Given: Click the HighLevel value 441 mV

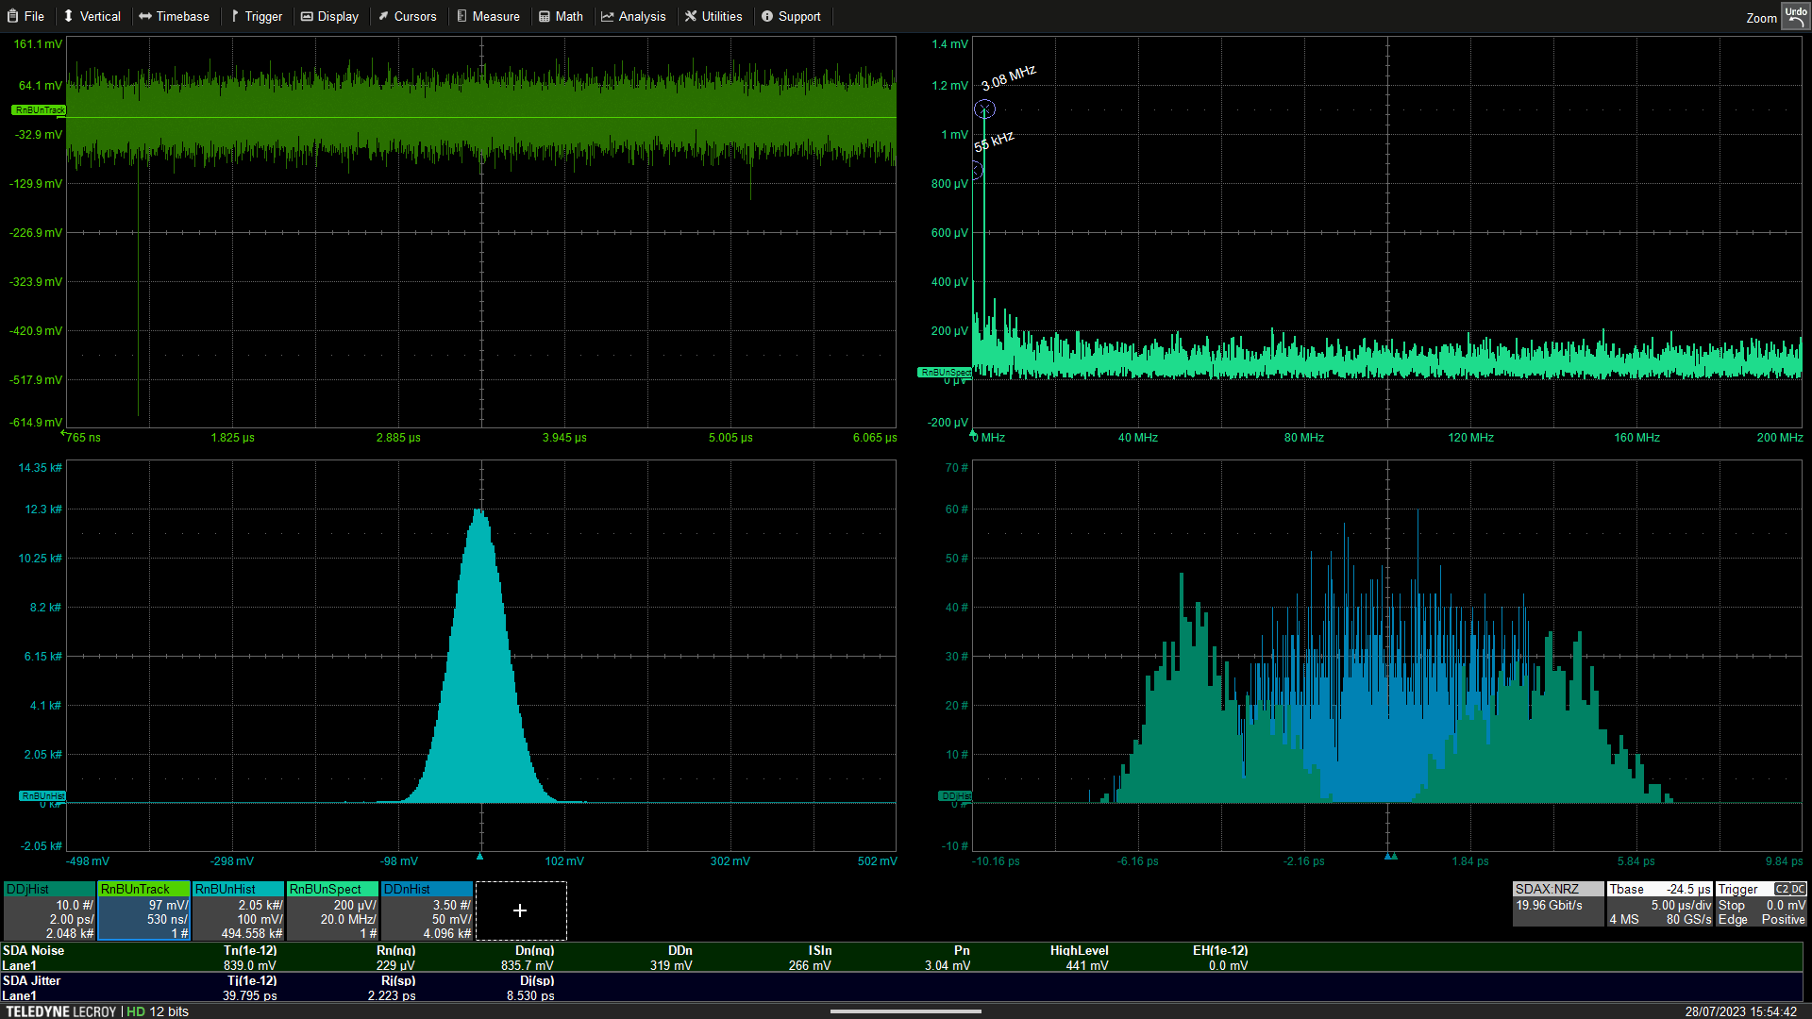Looking at the screenshot, I should [1087, 965].
